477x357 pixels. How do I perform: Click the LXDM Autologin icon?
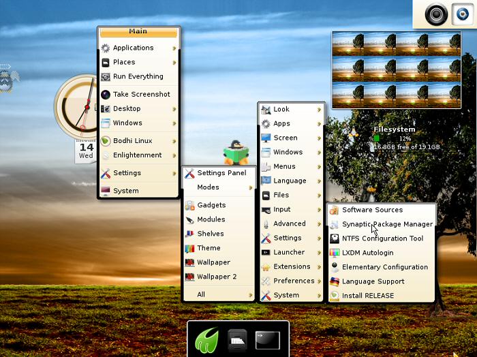(335, 253)
